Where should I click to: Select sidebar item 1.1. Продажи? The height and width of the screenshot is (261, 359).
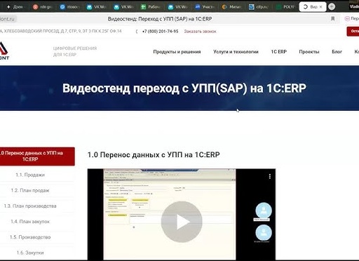click(x=30, y=175)
